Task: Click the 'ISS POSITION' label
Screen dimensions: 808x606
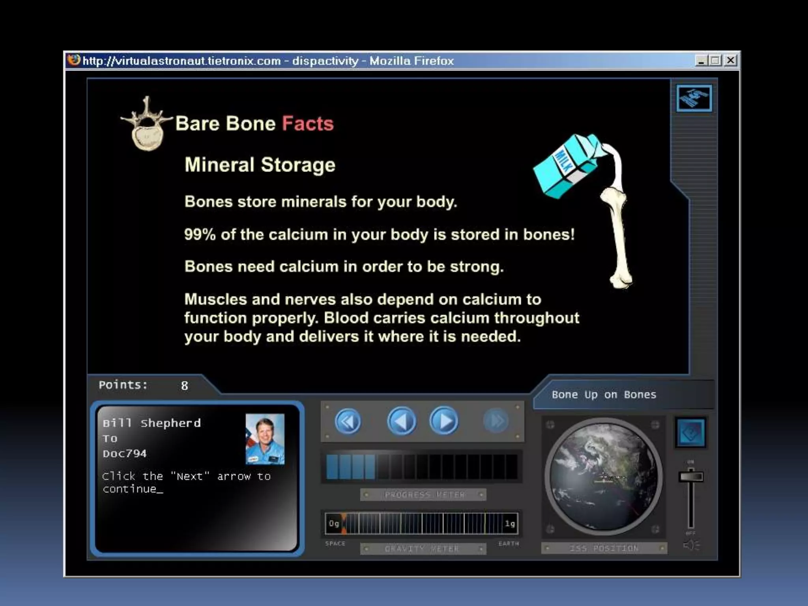Action: tap(604, 548)
